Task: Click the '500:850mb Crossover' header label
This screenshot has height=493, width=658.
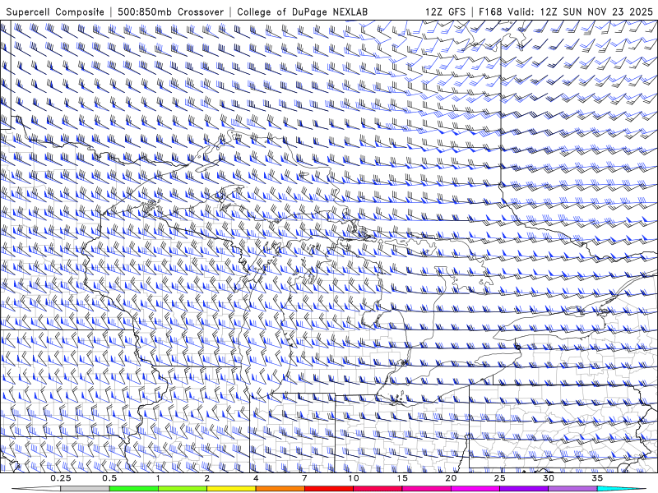Action: 170,12
